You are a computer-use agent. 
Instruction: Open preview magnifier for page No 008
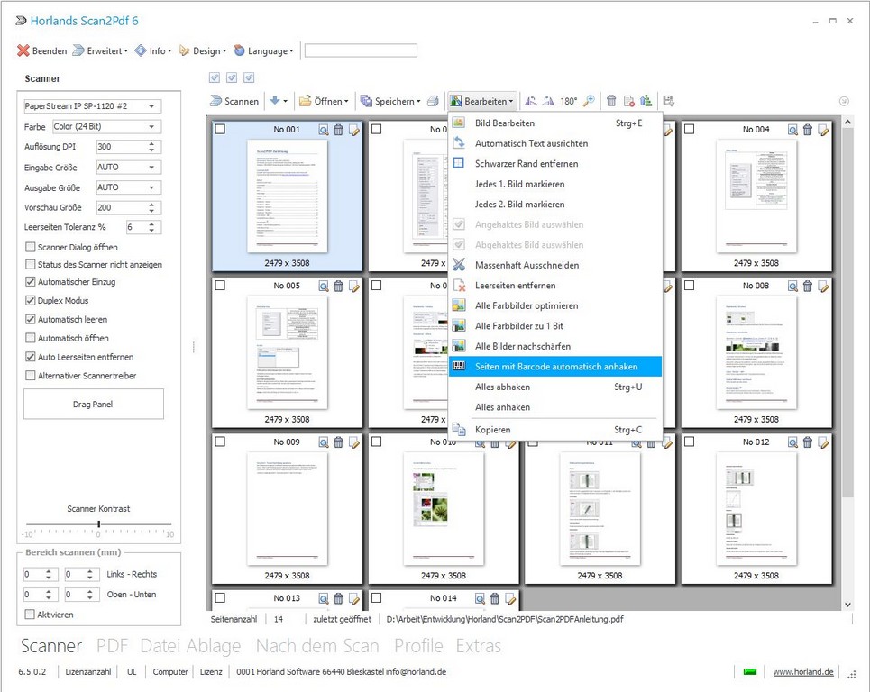(792, 287)
